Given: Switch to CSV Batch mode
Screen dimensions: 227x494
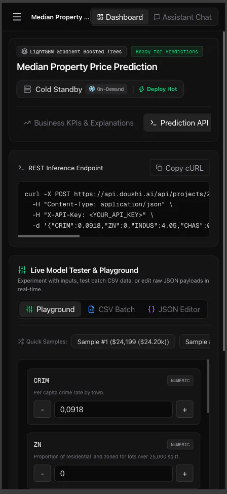Looking at the screenshot, I should pos(111,310).
